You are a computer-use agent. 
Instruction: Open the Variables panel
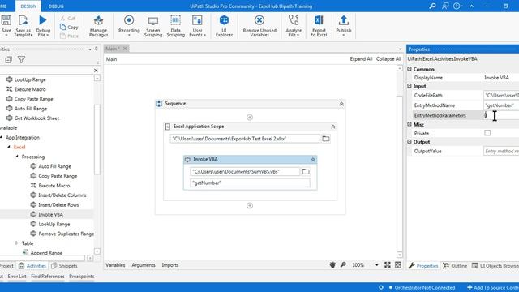click(115, 265)
